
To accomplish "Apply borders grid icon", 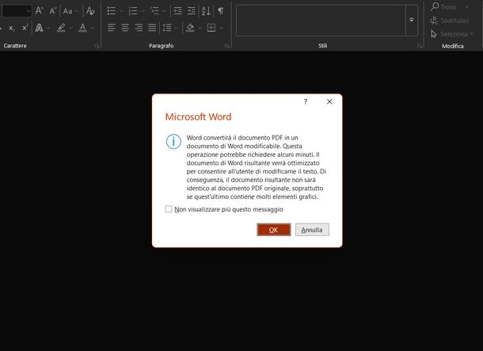I will [x=211, y=28].
